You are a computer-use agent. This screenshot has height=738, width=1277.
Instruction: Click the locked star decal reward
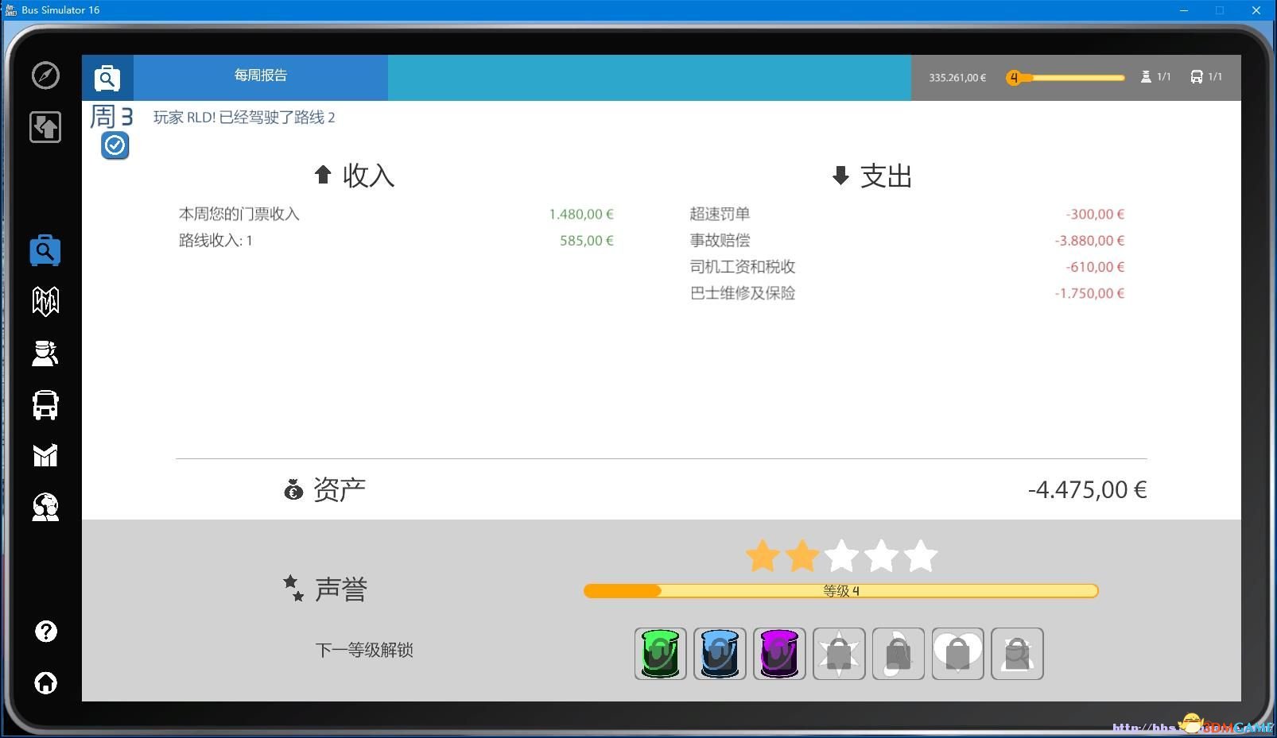[x=839, y=654]
